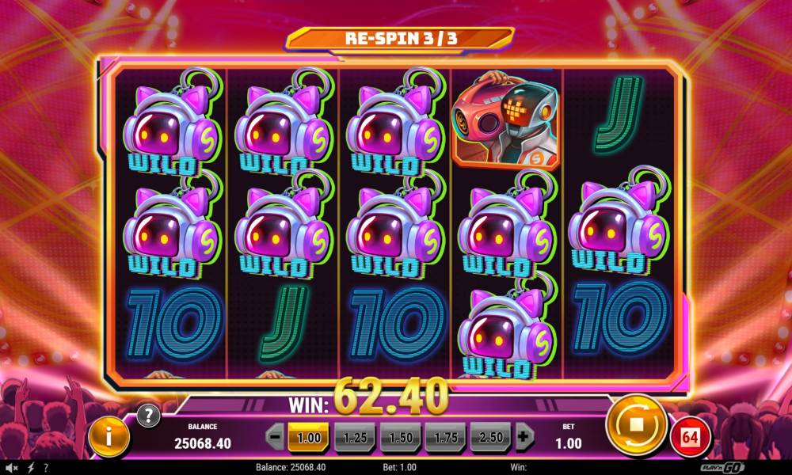
Task: Click the Re-Spin 3/3 banner
Action: [x=400, y=38]
